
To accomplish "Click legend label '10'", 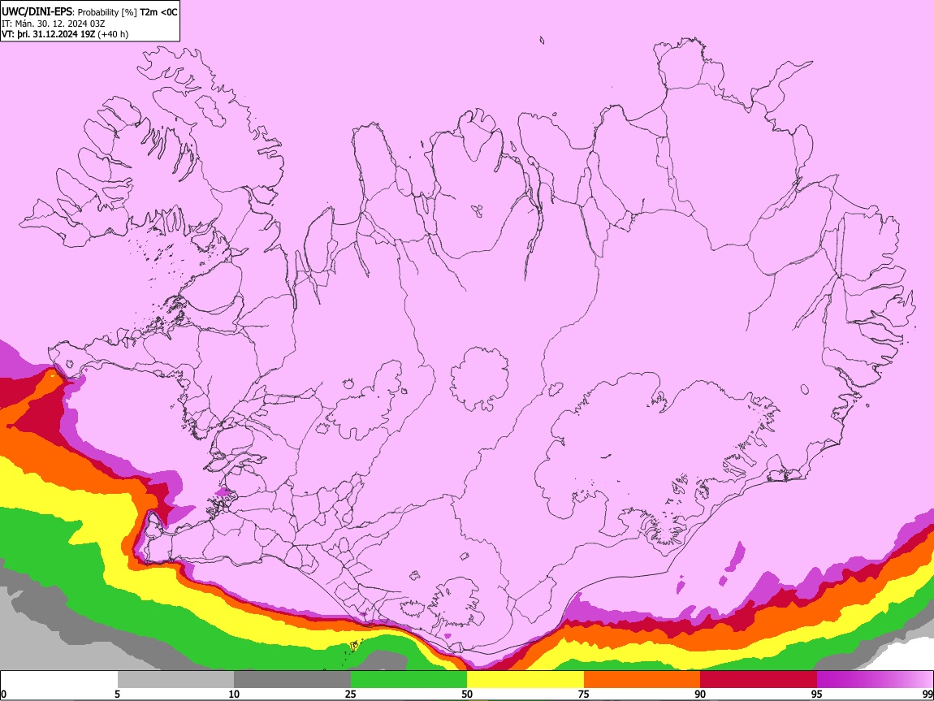I will tap(234, 694).
